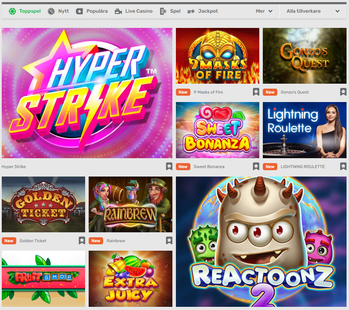Click the New badge beside Rainbrew
Viewport: 349px width, 310px height.
point(96,240)
